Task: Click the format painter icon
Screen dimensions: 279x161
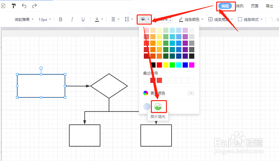Action: 14,6
